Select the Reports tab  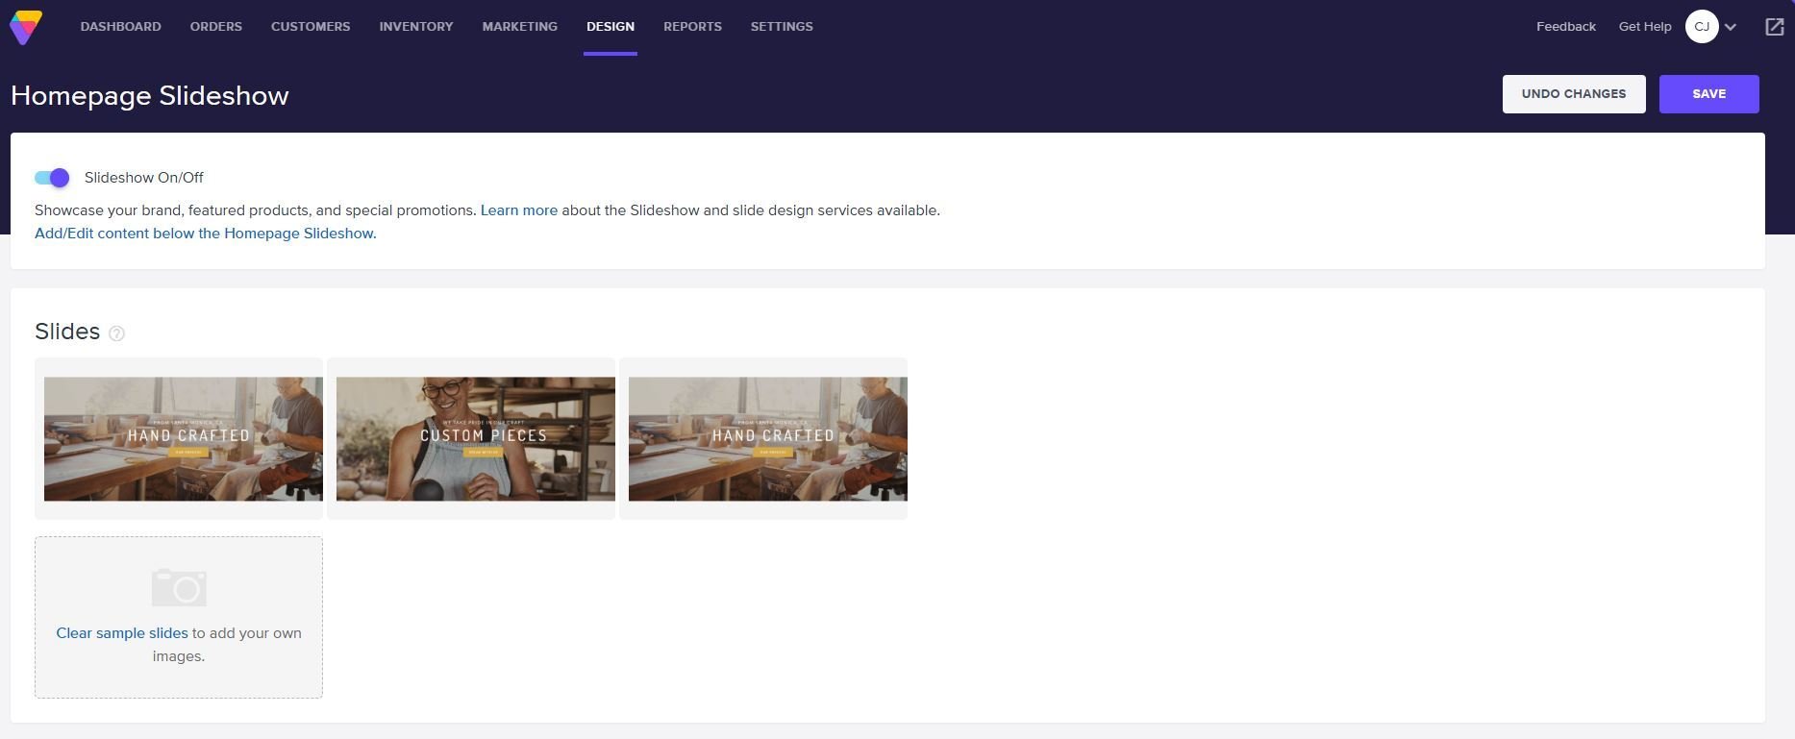pyautogui.click(x=692, y=27)
